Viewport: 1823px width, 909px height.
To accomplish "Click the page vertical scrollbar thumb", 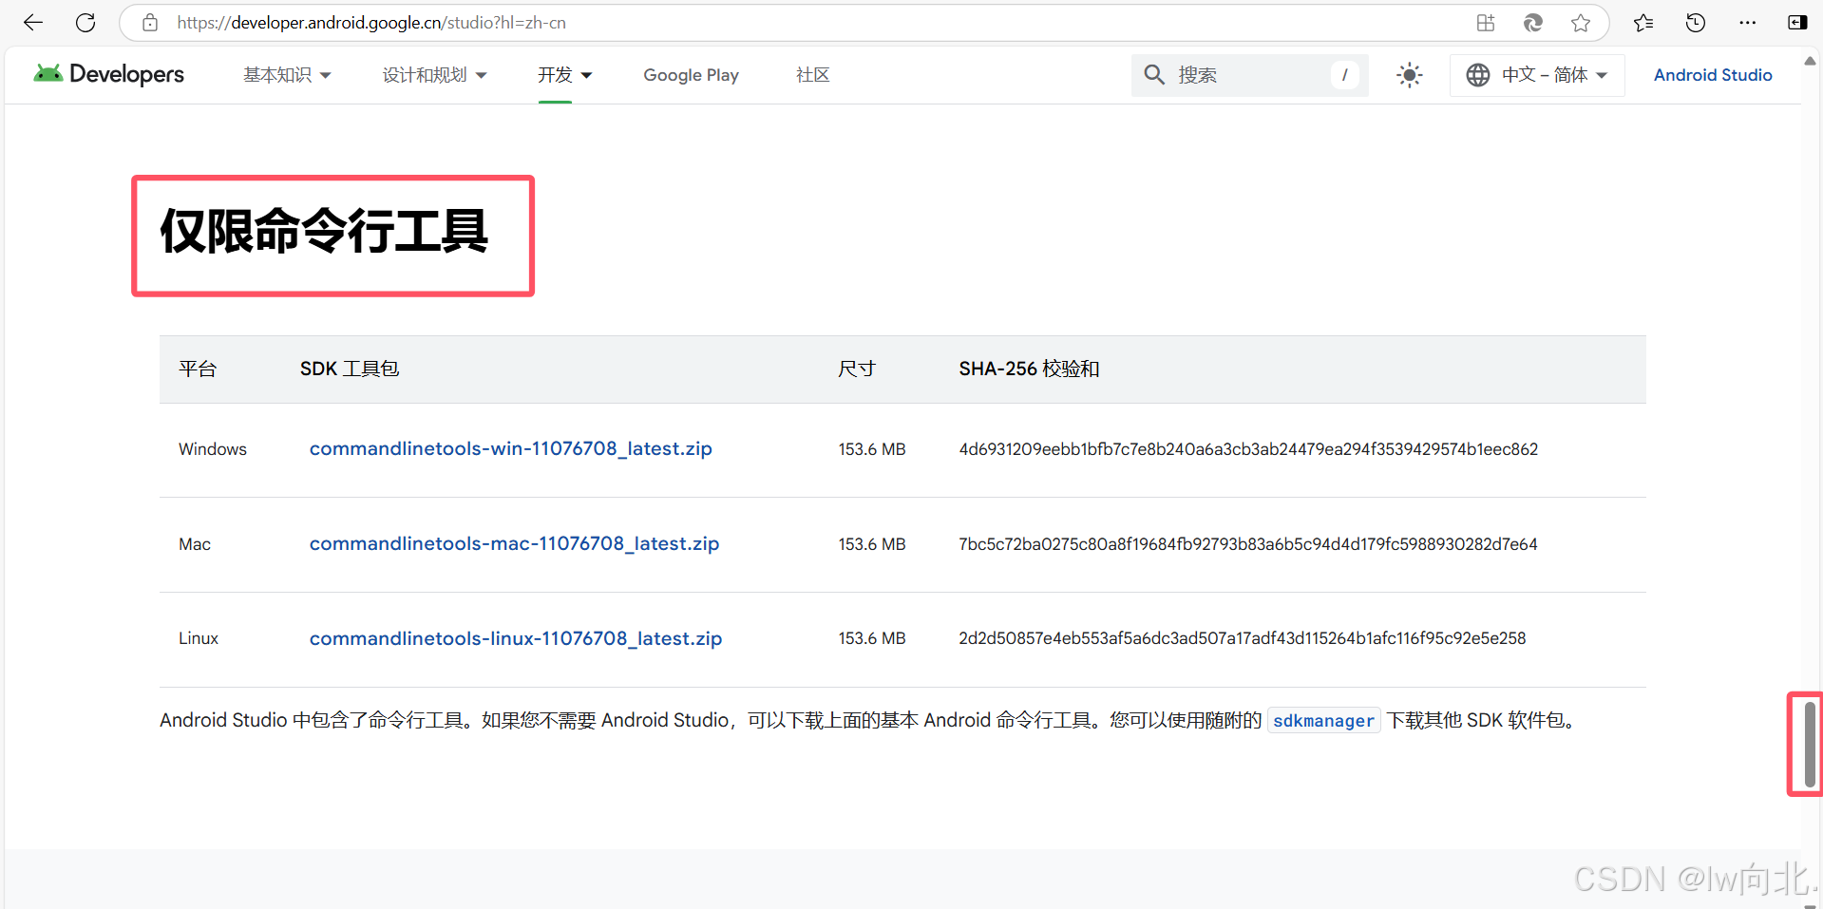I will coord(1810,745).
